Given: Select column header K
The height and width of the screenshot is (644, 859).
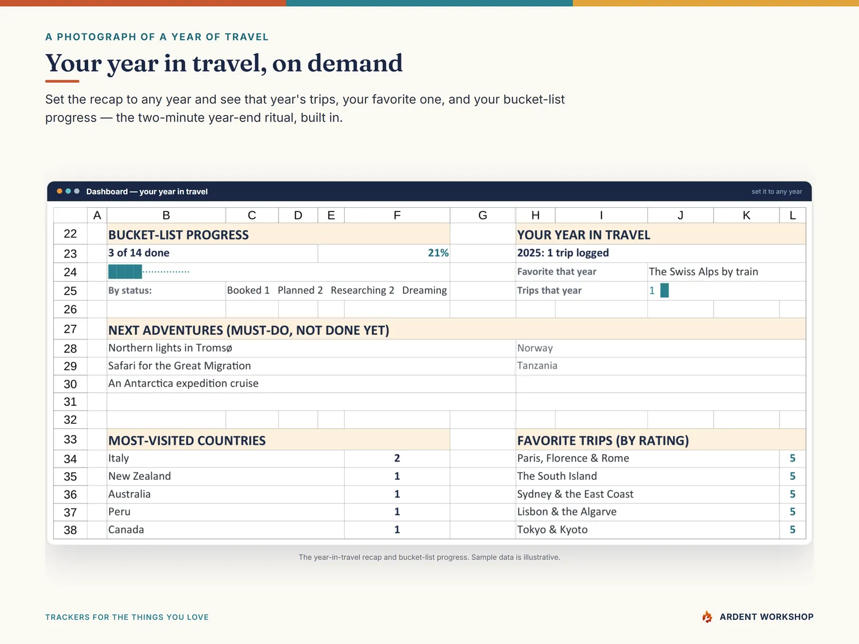Looking at the screenshot, I should (746, 215).
